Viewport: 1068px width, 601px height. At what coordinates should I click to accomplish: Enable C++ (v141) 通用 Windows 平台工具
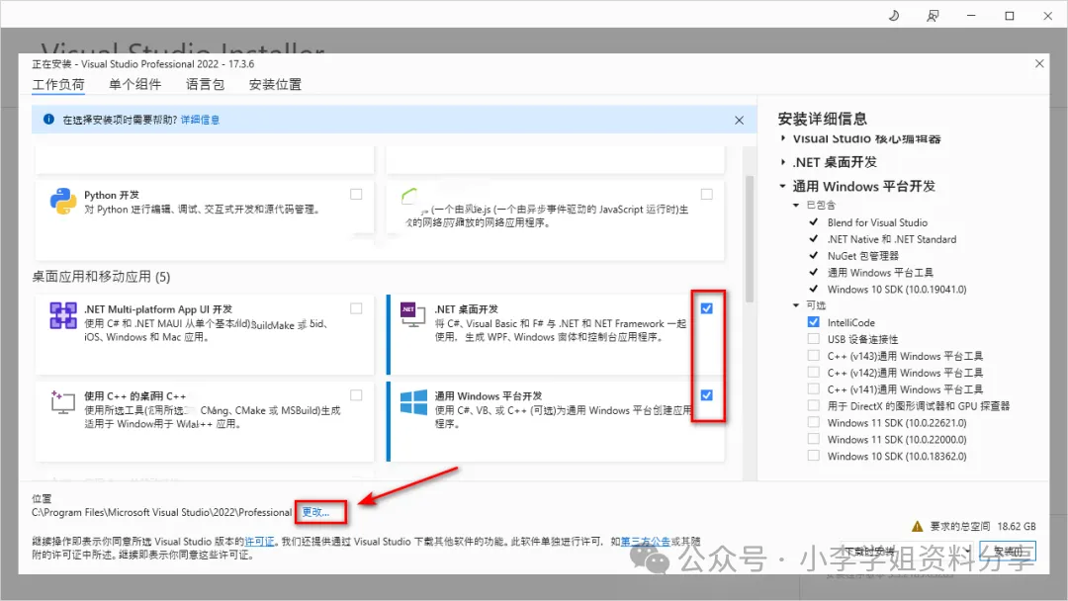(813, 388)
